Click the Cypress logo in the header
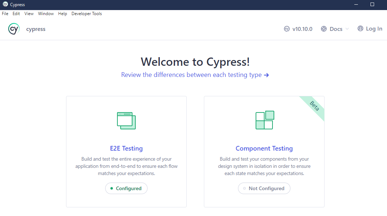The image size is (387, 216). [x=14, y=29]
